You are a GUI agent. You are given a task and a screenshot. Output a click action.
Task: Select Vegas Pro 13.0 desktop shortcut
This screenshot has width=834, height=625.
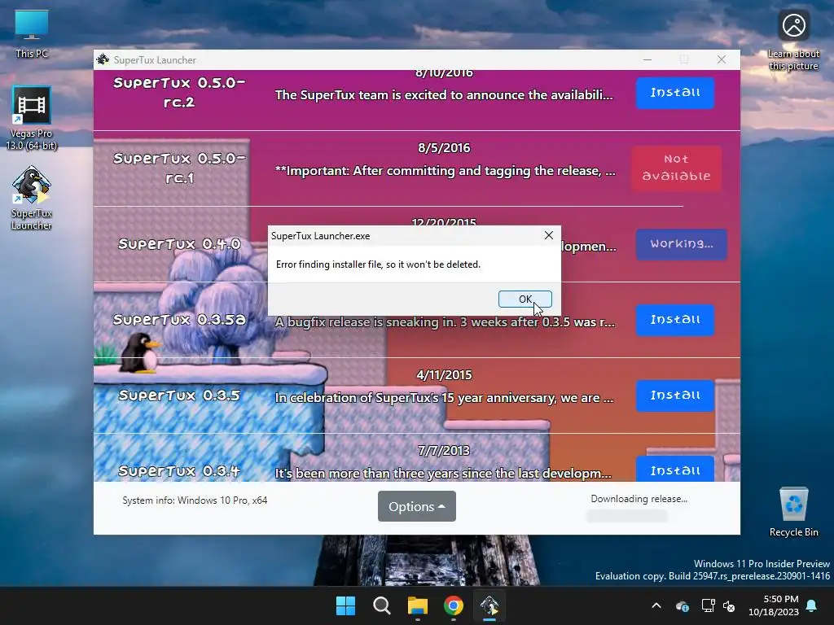point(32,118)
